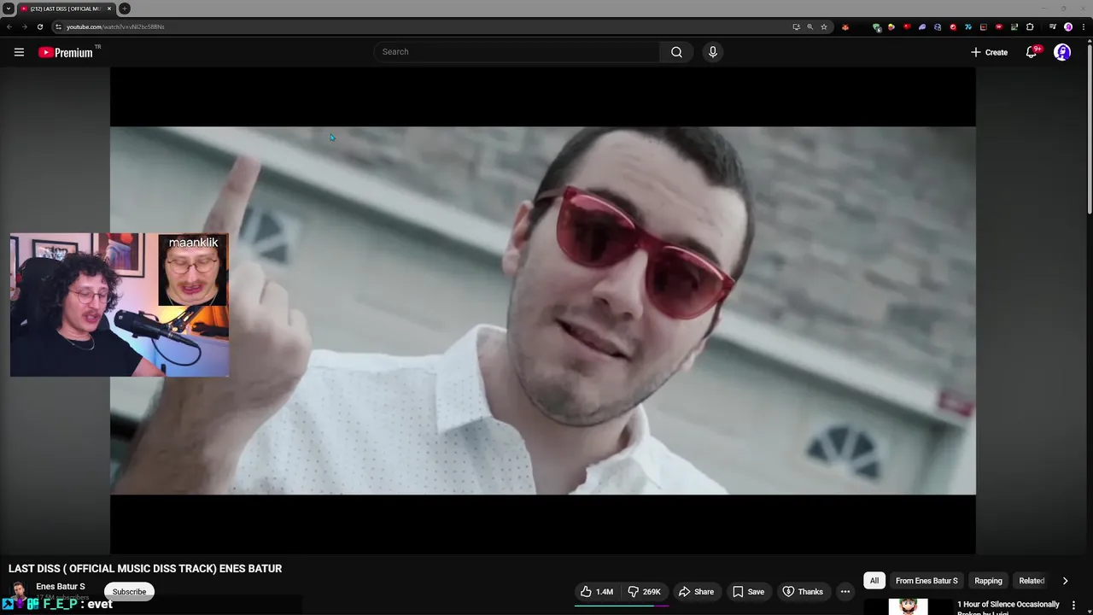Screen dimensions: 1093x615
Task: Open '1 Hour of Silence Occasionally' video title
Action: point(1008,605)
